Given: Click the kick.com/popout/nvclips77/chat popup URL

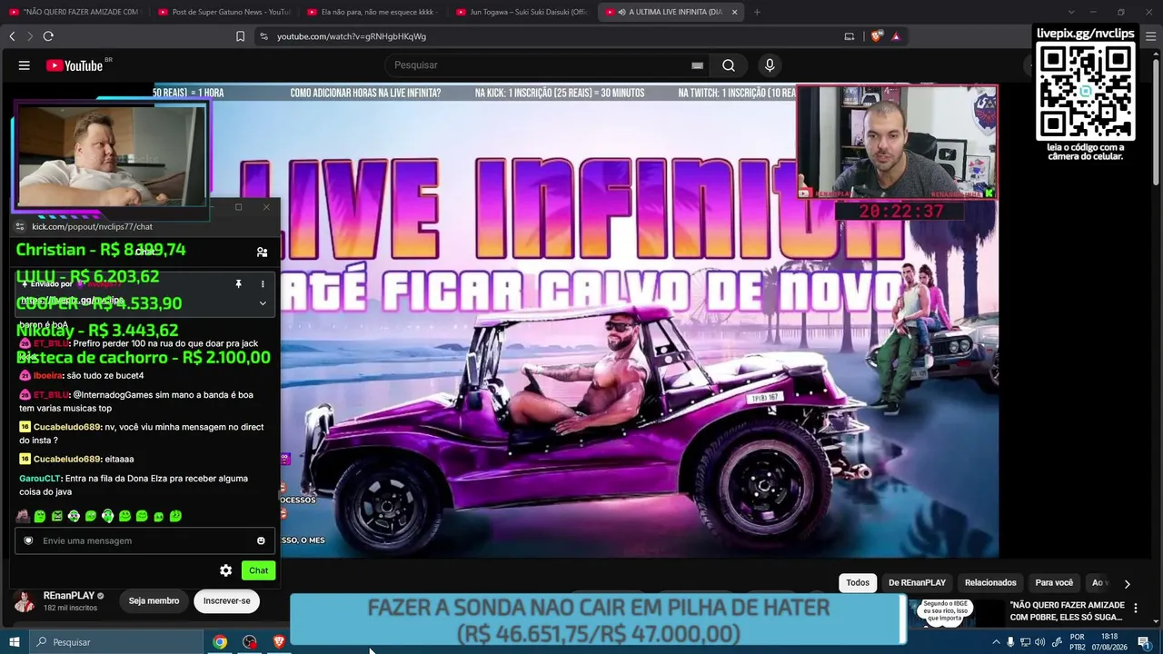Looking at the screenshot, I should tap(92, 227).
